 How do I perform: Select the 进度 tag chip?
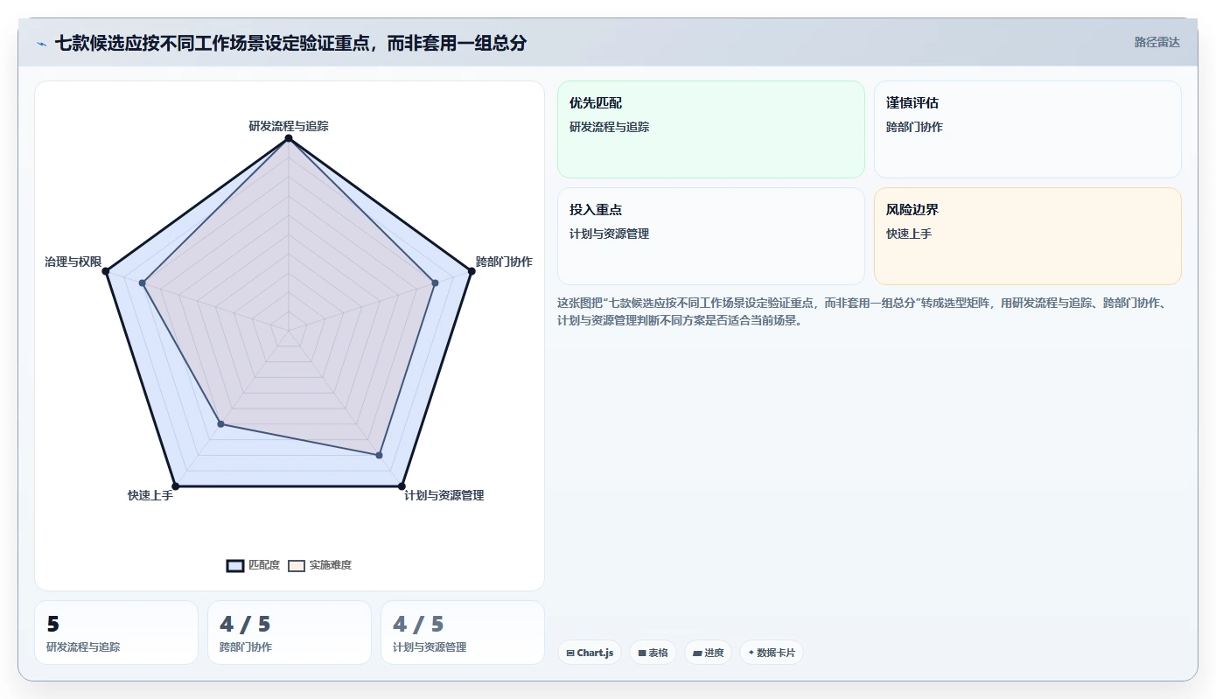708,653
